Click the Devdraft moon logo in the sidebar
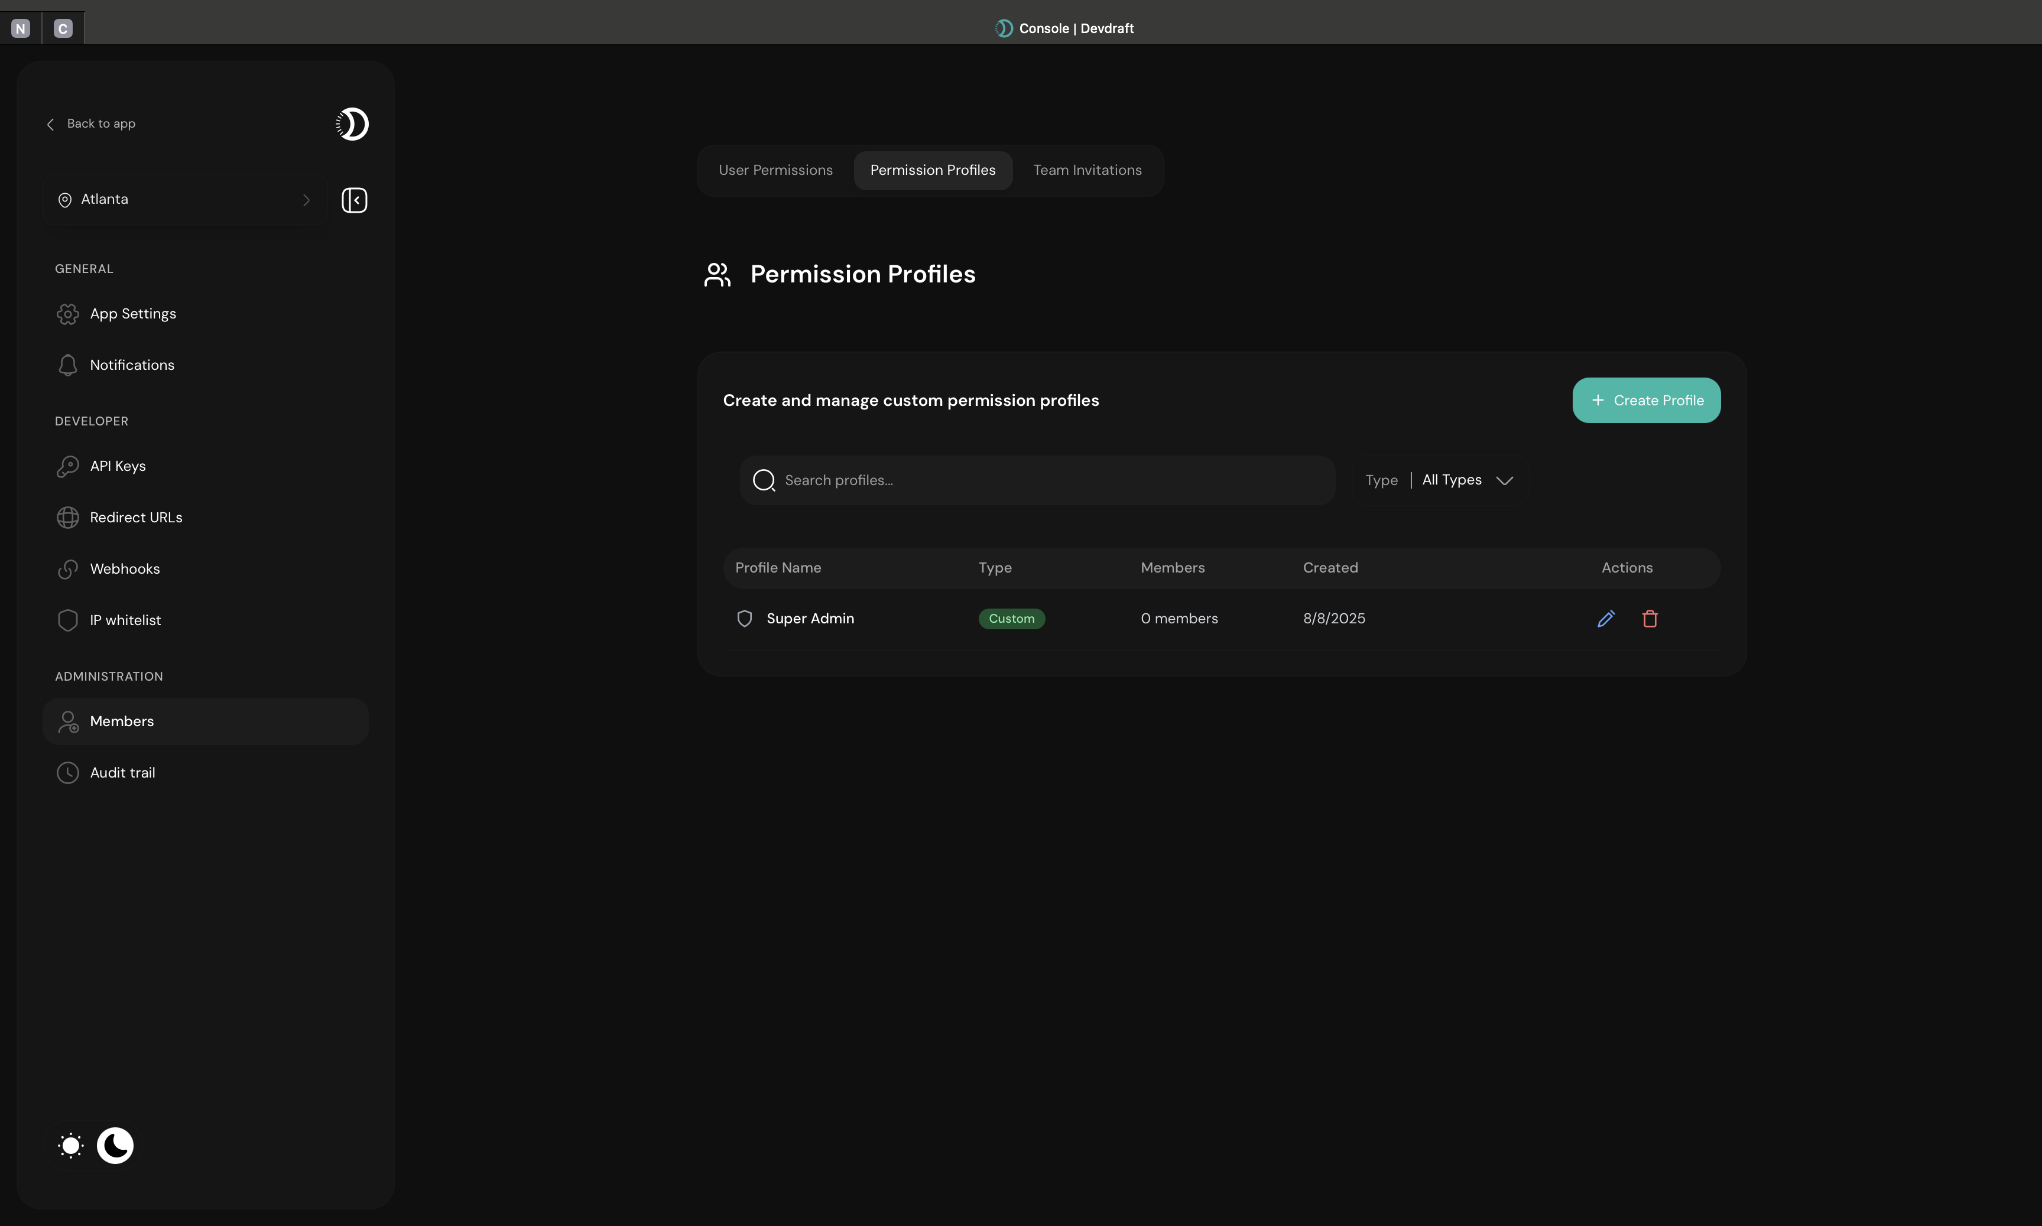 tap(352, 124)
